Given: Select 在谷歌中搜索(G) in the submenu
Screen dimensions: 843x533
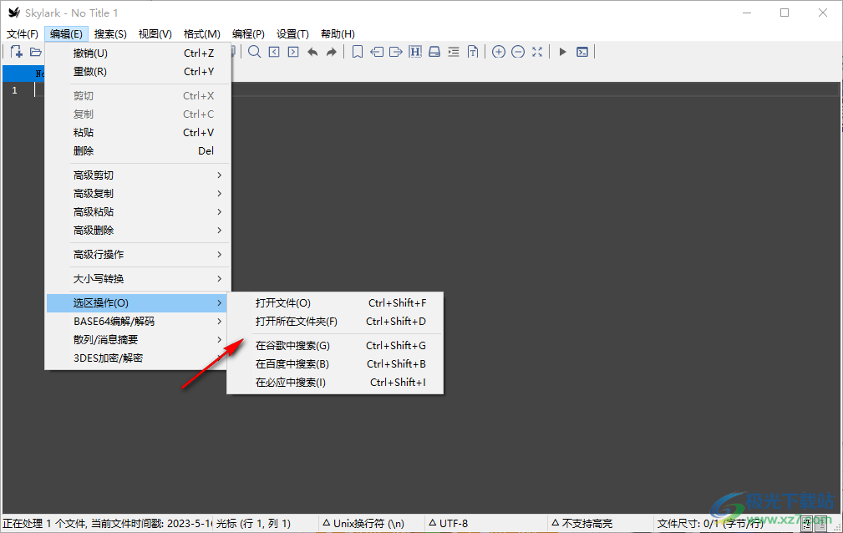Looking at the screenshot, I should [x=335, y=345].
